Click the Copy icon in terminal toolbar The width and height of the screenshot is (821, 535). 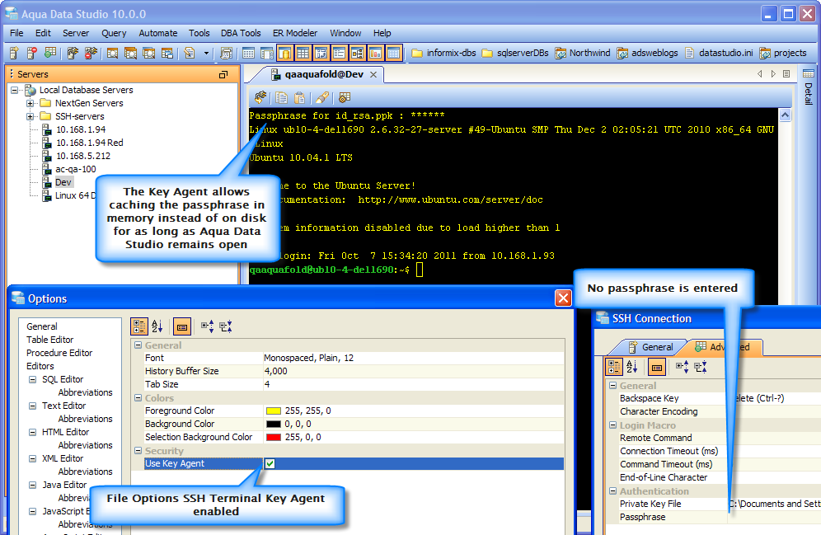click(282, 97)
